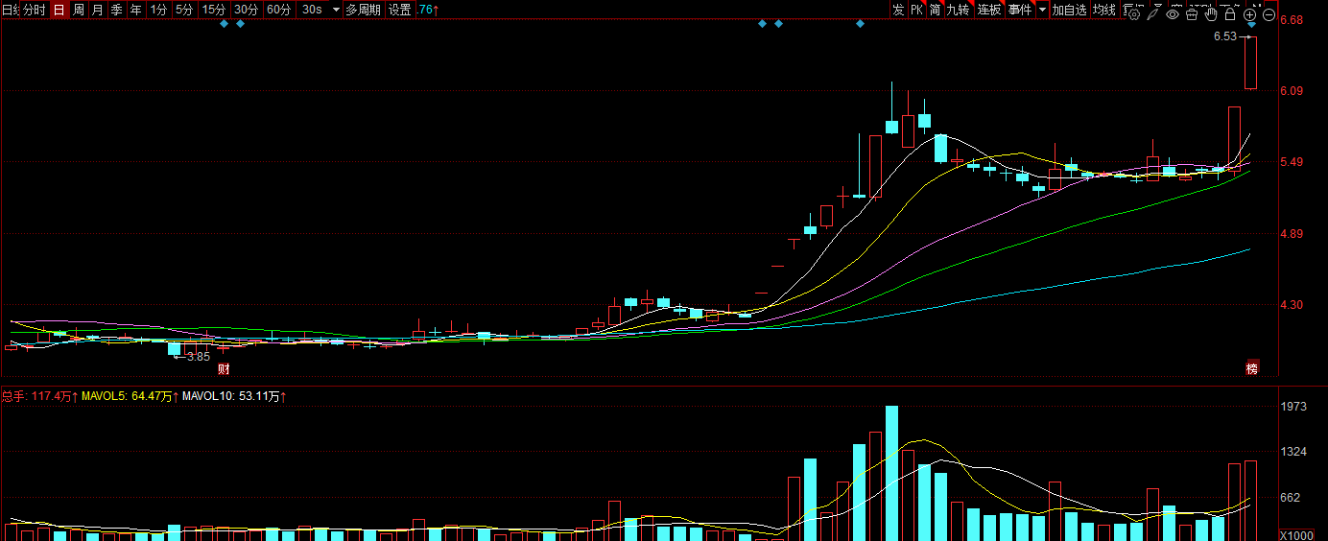Zoom in with the plus icon
1328x541 pixels.
click(1249, 14)
